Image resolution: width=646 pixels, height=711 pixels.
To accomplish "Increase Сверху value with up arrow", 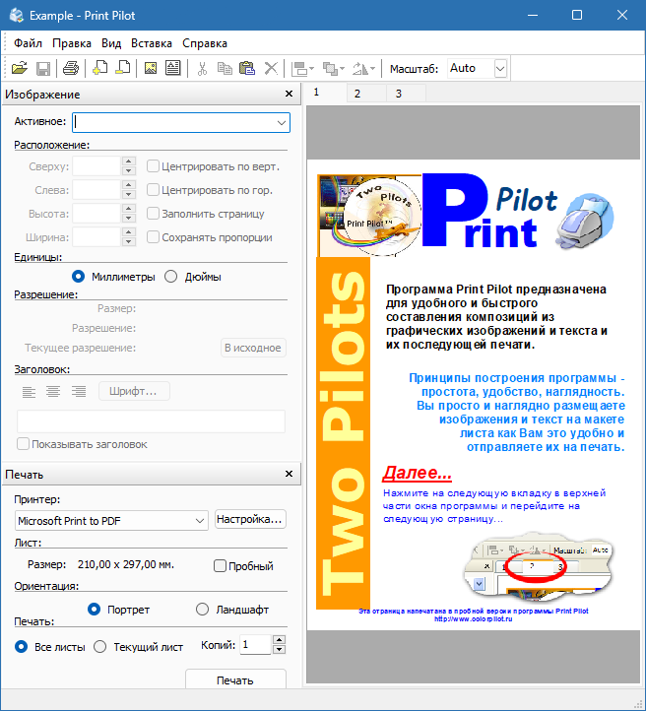I will pos(129,162).
